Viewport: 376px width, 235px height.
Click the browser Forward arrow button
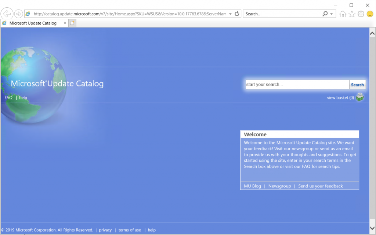[x=18, y=14]
